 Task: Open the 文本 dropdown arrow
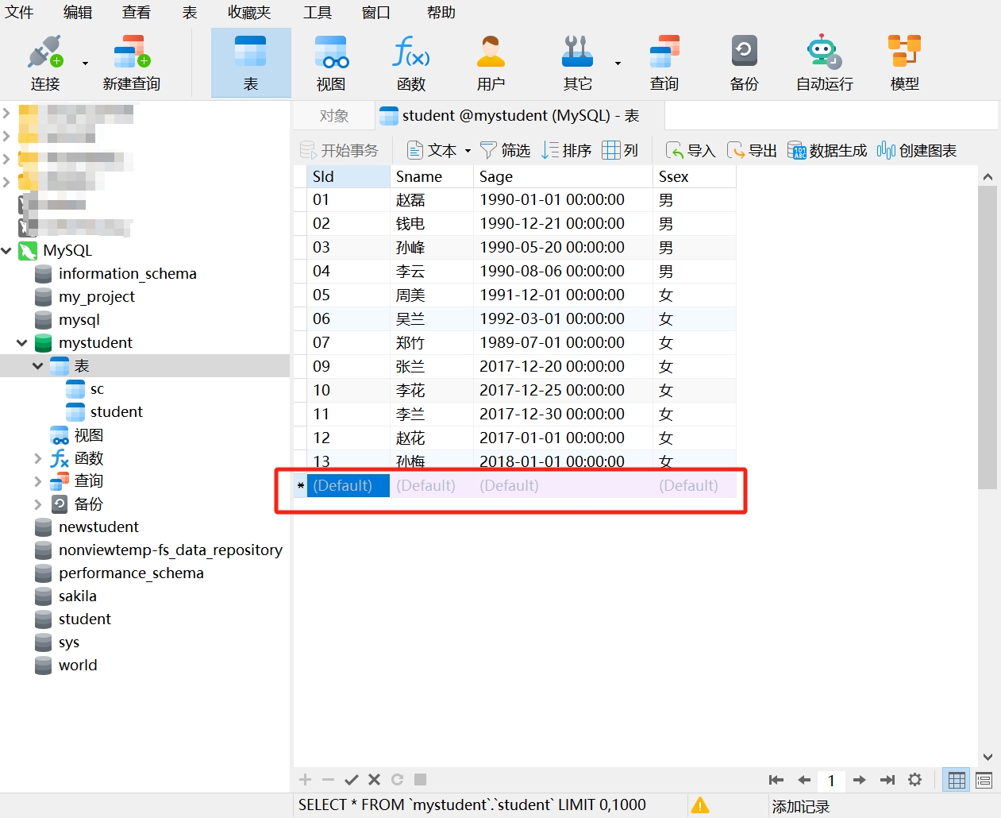coord(468,151)
